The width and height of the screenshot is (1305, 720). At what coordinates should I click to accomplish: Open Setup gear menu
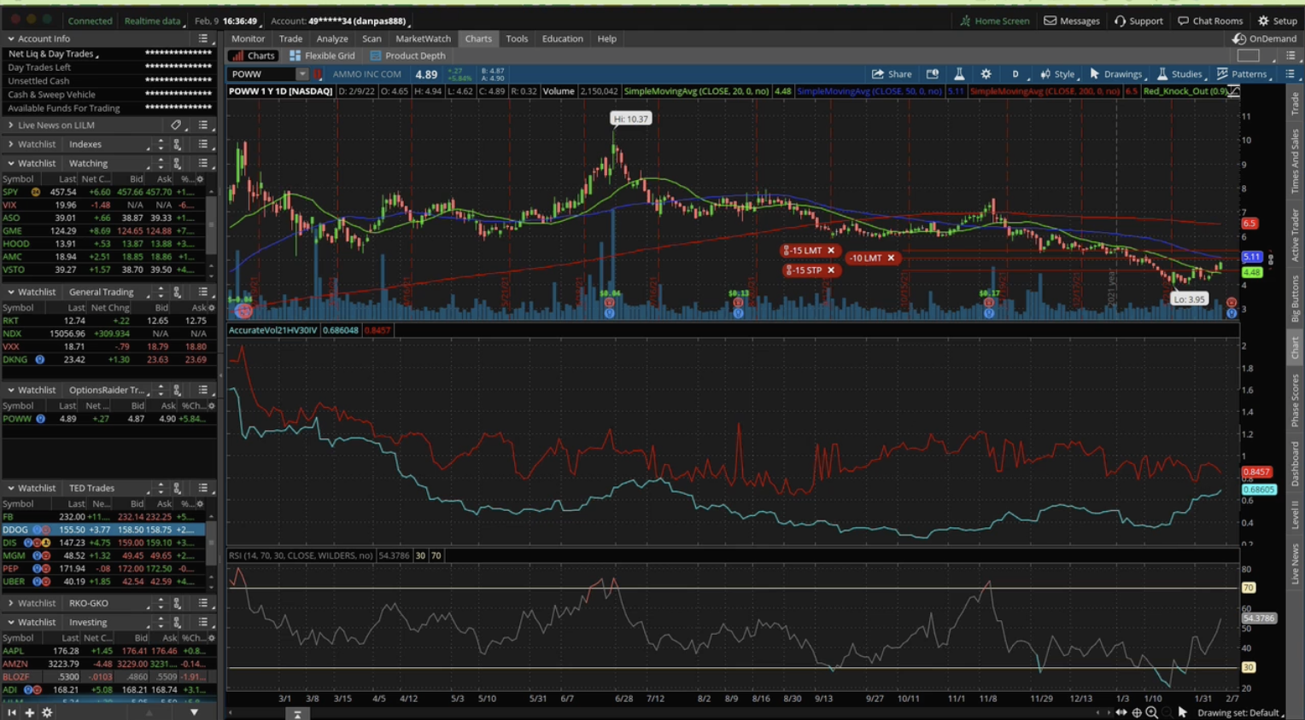pyautogui.click(x=1278, y=20)
